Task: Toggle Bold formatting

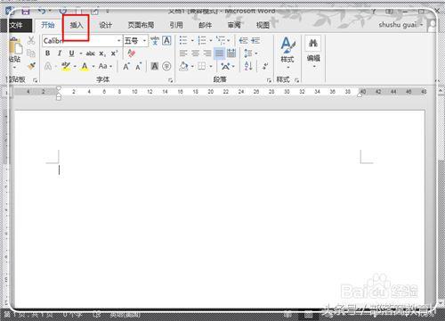Action: click(x=48, y=53)
